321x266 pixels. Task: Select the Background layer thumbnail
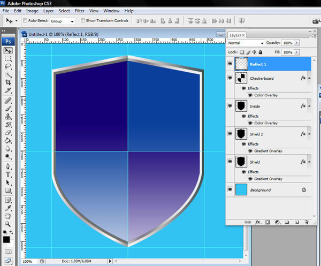click(241, 189)
